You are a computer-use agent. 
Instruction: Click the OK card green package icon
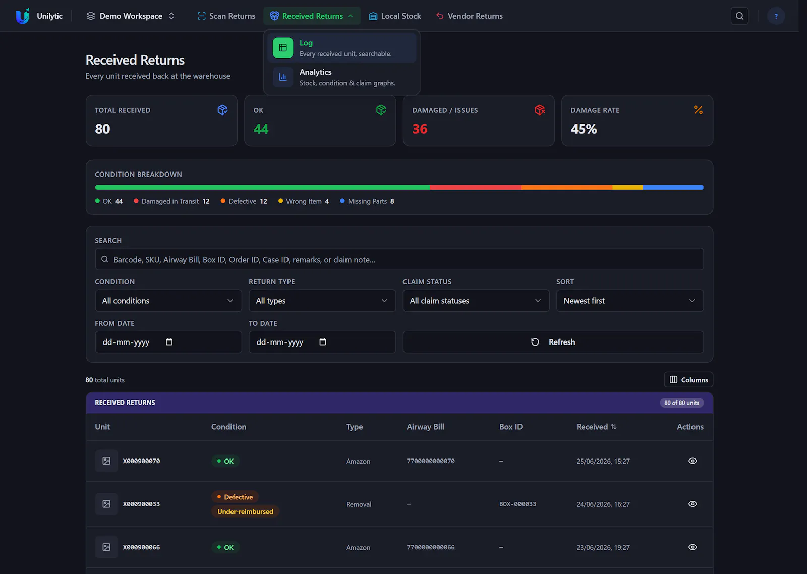[x=381, y=110]
